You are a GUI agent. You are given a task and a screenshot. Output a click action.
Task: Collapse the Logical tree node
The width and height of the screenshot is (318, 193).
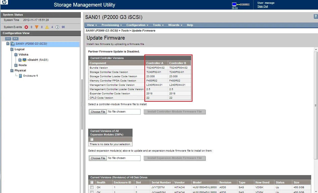click(x=12, y=49)
